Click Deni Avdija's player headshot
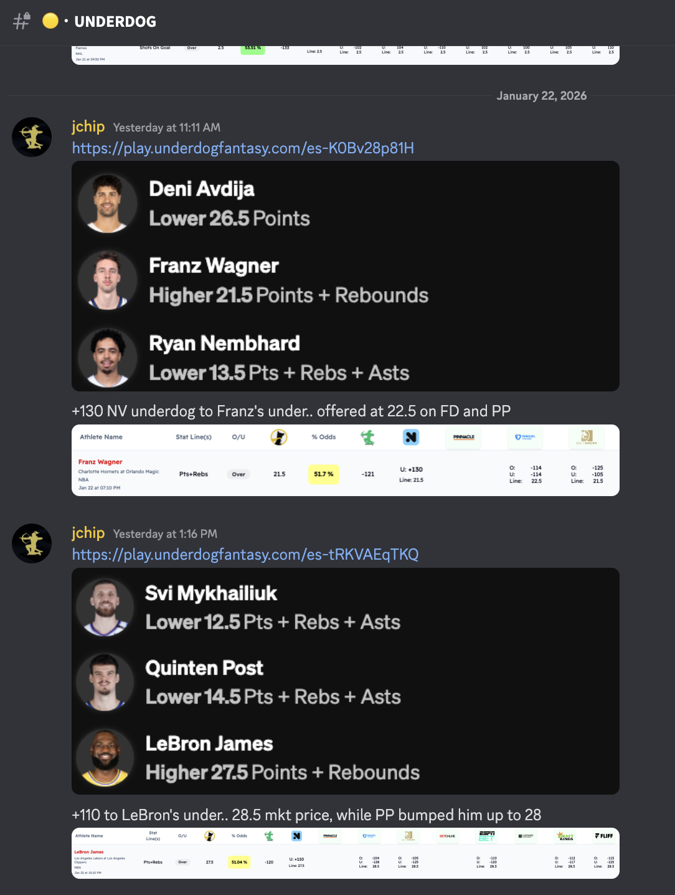 (x=108, y=203)
